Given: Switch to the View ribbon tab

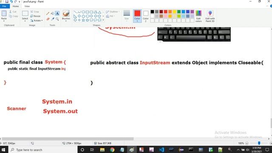Looking at the screenshot, I should click(27, 6).
